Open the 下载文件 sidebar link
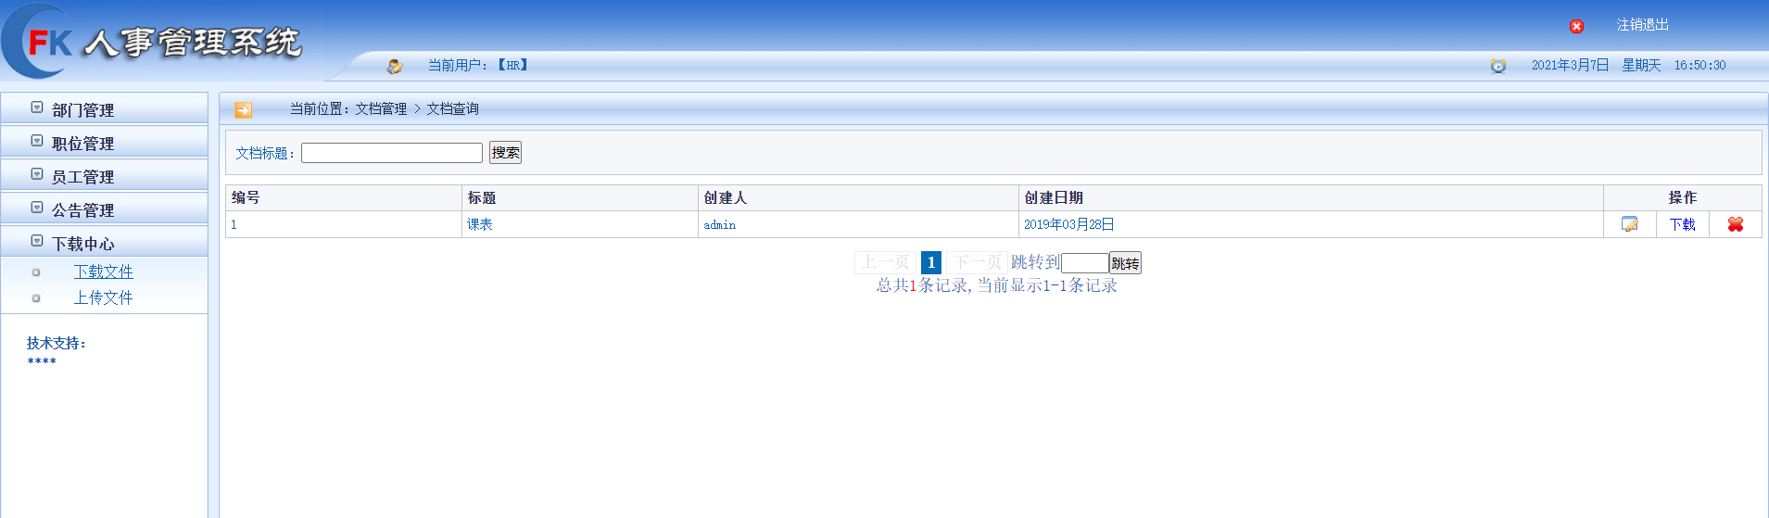Viewport: 1769px width, 518px height. [x=103, y=272]
